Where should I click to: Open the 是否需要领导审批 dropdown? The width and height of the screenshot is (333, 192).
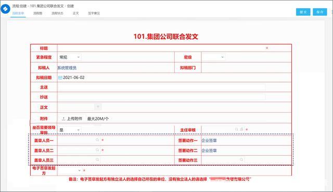click(69, 130)
